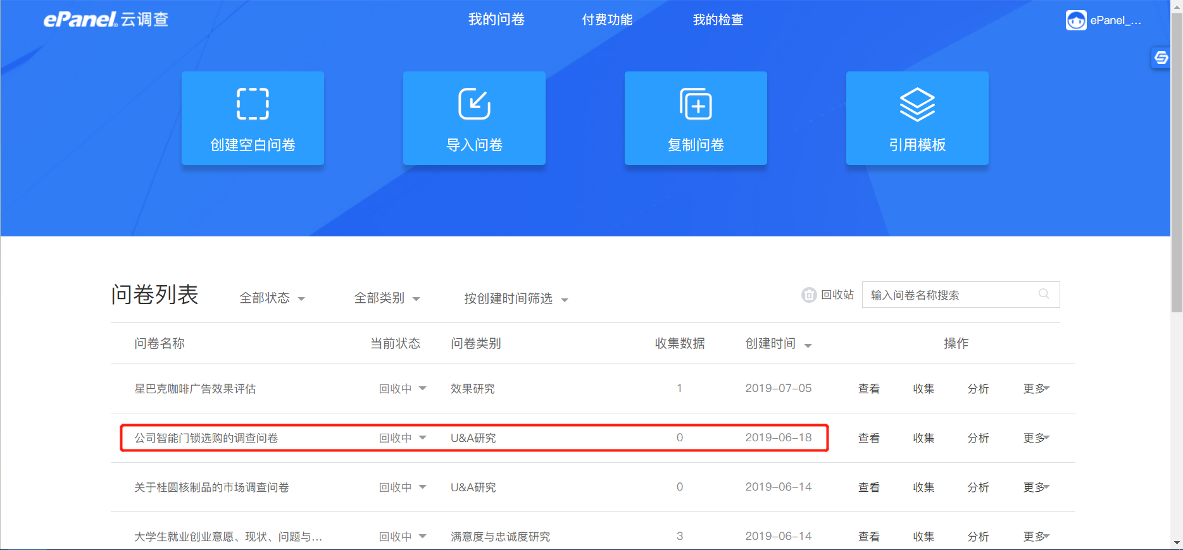The height and width of the screenshot is (550, 1183).
Task: Click 分析 for 关于桂圆核制品的市场调查问卷
Action: (x=978, y=487)
